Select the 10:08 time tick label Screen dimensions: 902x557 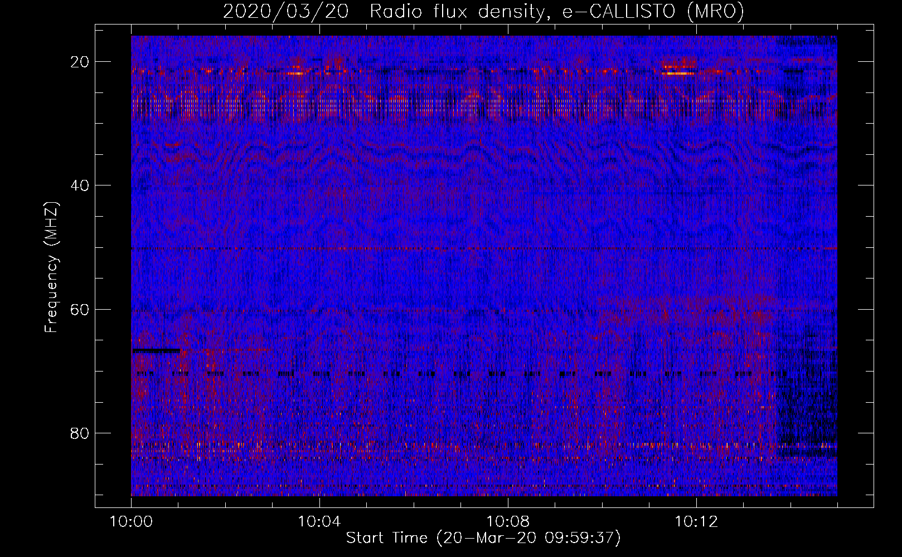(508, 522)
